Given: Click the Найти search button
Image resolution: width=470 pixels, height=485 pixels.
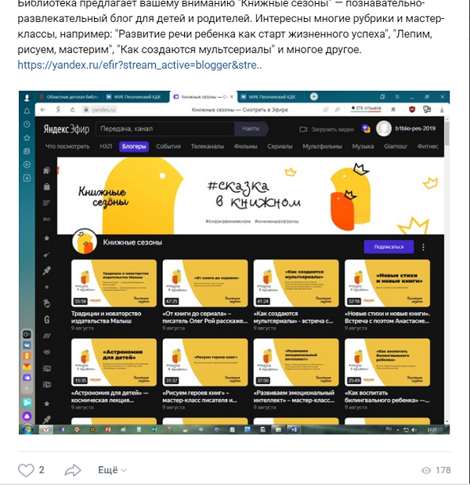Looking at the screenshot, I should 251,128.
